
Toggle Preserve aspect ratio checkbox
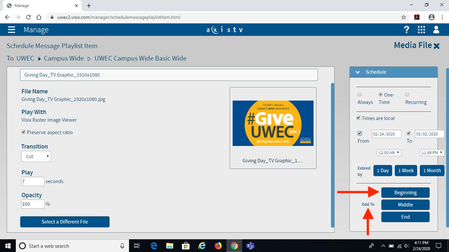pos(24,132)
